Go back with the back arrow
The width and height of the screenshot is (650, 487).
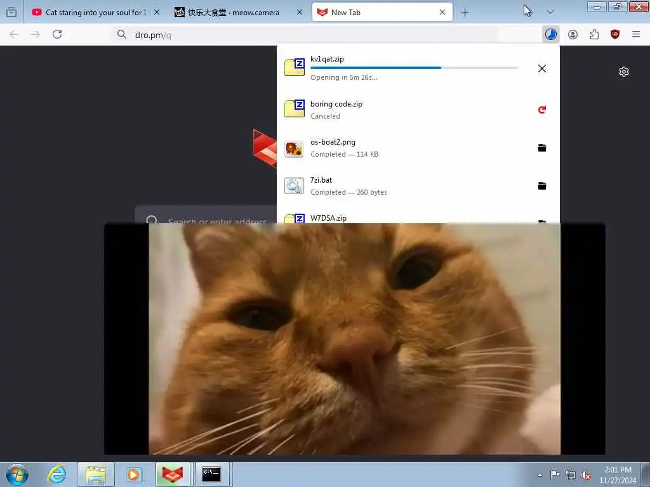click(x=14, y=34)
